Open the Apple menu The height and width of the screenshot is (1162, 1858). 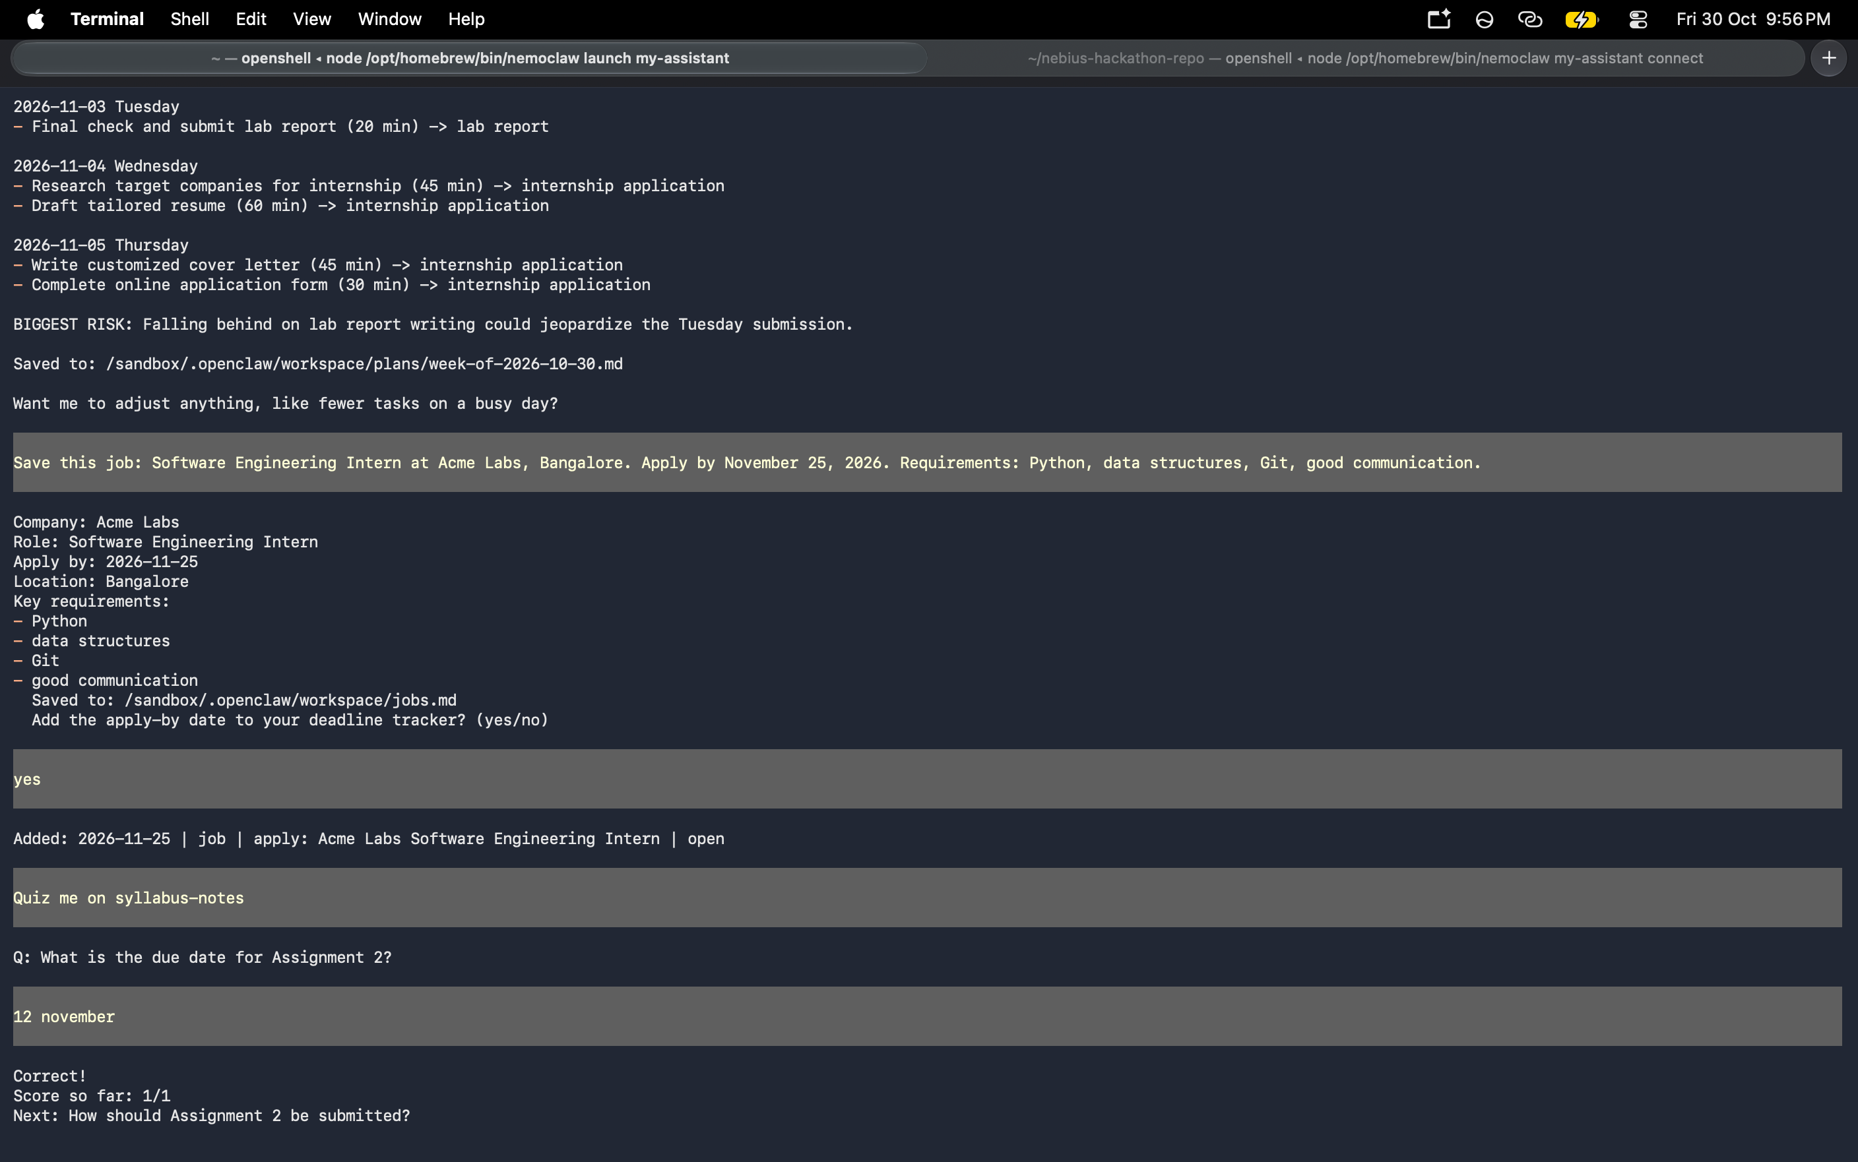(x=36, y=19)
